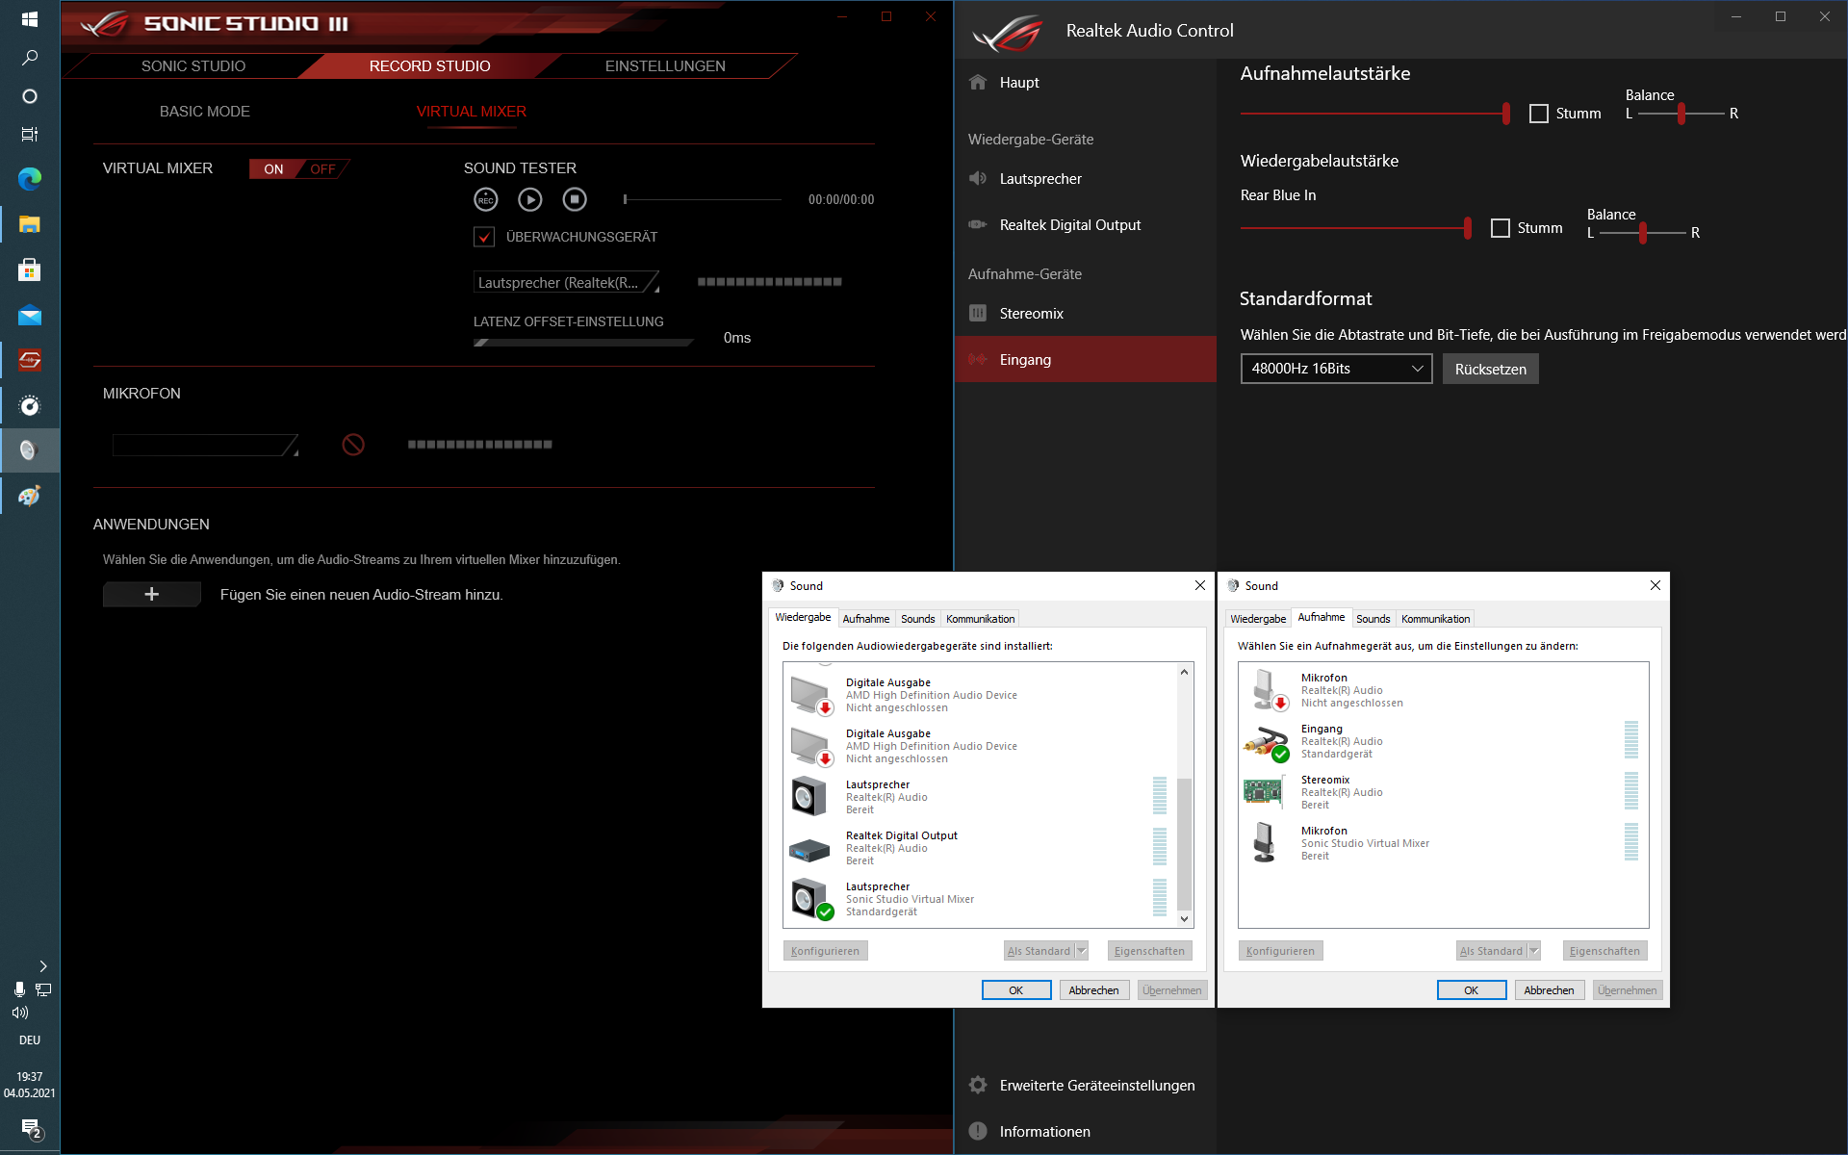This screenshot has width=1848, height=1155.
Task: Open the Lautsprecher monitoring device dropdown
Action: [566, 283]
